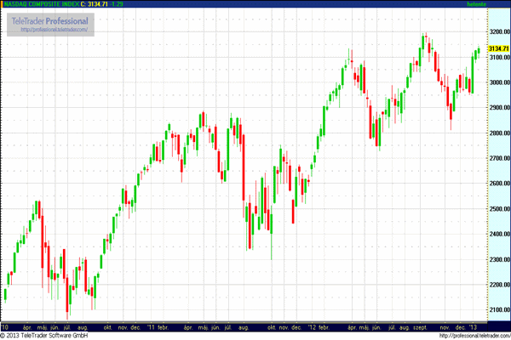The image size is (511, 340).
Task: Open the teletrader.com URL in the footer
Action: (x=465, y=336)
